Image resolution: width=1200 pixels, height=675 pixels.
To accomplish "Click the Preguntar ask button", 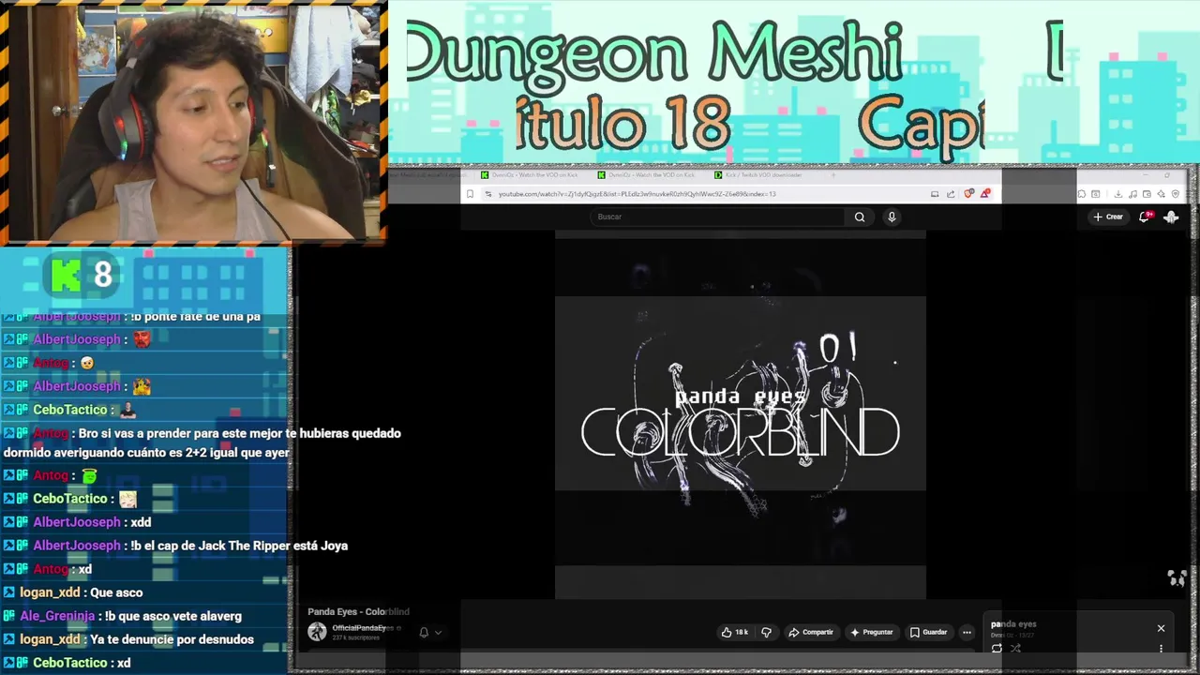I will 872,632.
